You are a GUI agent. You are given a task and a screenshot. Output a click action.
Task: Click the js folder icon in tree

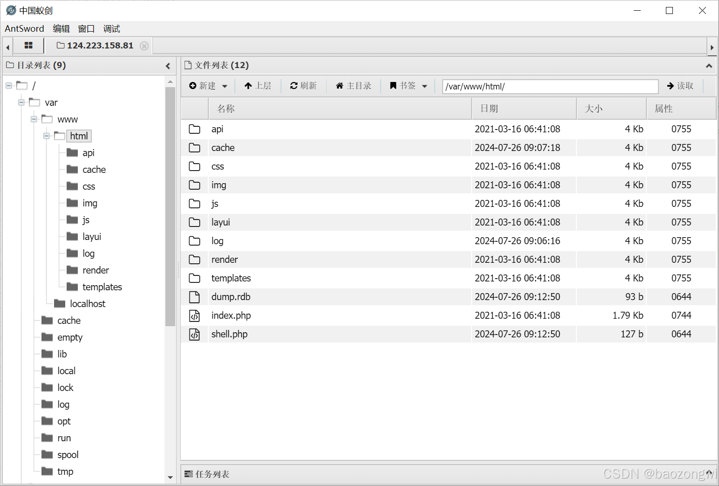(72, 219)
